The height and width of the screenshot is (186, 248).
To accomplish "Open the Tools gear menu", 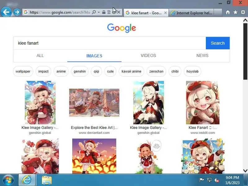I will pos(243,12).
